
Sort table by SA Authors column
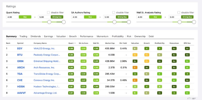83,43
